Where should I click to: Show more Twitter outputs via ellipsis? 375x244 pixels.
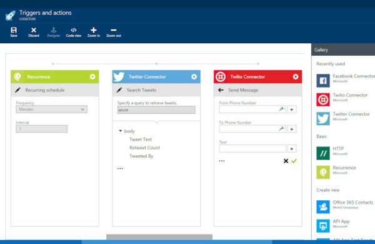[120, 168]
